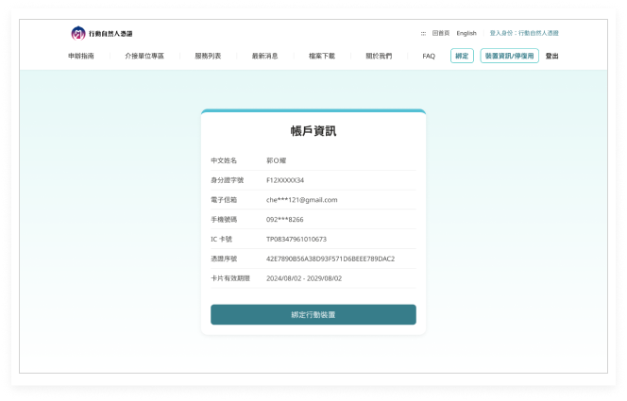
Task: Open the FAQ page
Action: tap(429, 56)
